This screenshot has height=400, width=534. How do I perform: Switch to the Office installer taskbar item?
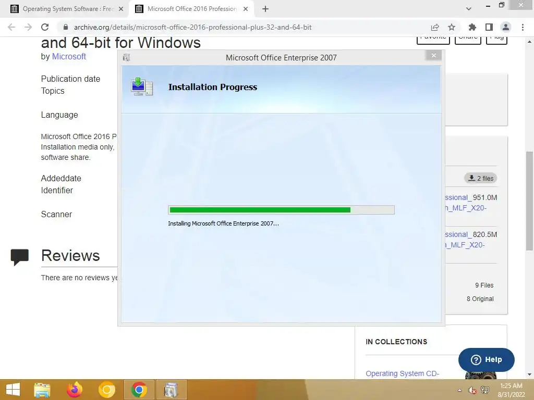click(171, 390)
